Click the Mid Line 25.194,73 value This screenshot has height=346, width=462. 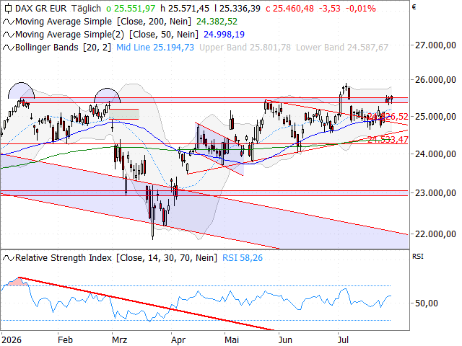[x=155, y=48]
